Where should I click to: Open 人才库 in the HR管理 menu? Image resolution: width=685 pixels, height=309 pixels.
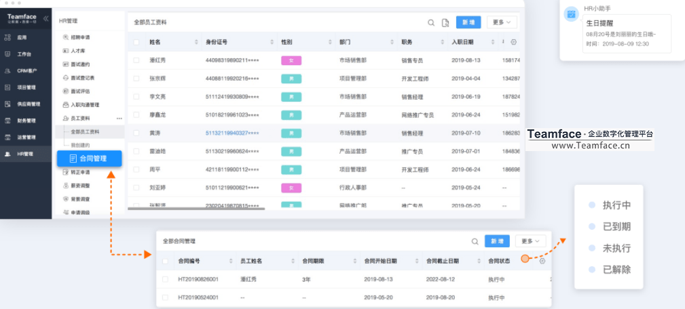[x=77, y=51]
